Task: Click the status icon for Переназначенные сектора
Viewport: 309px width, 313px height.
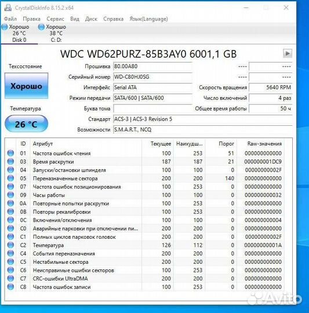Action: click(x=10, y=179)
